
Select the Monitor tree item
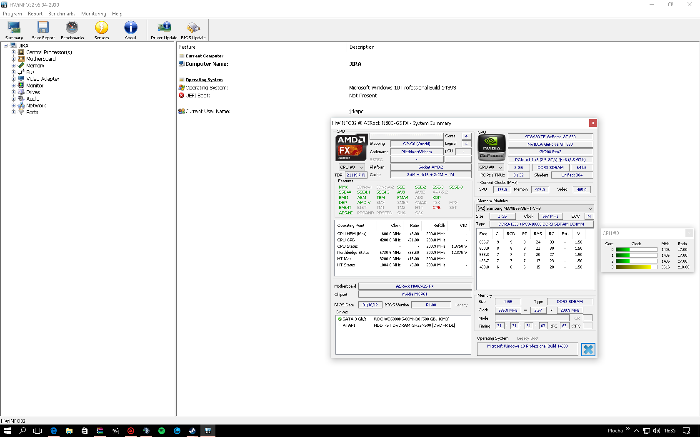click(x=35, y=86)
